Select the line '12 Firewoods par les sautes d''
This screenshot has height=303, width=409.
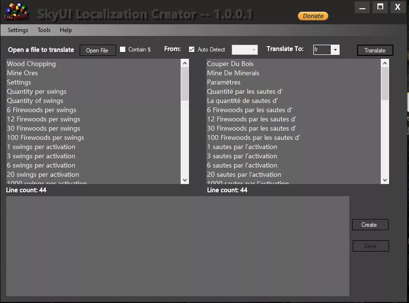click(252, 119)
